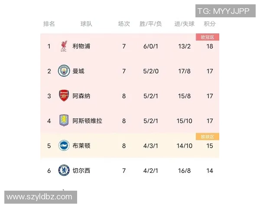Screen dimensions: 260x208
Task: Open the Brighton club badge icon
Action: tap(64, 146)
